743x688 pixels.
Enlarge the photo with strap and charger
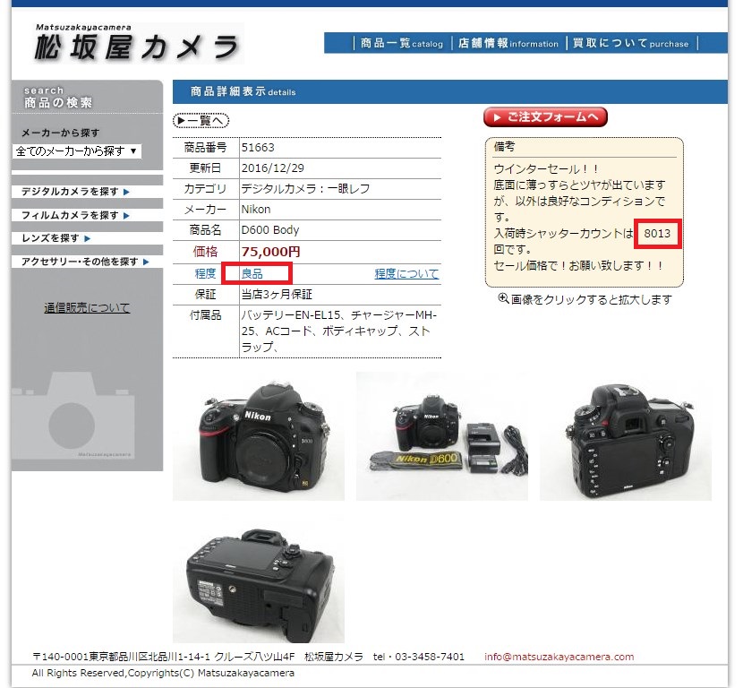[x=441, y=436]
